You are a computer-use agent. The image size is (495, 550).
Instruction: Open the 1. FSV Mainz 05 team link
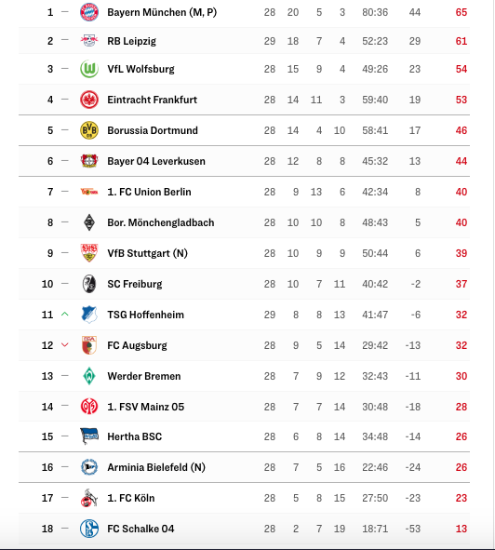[145, 407]
